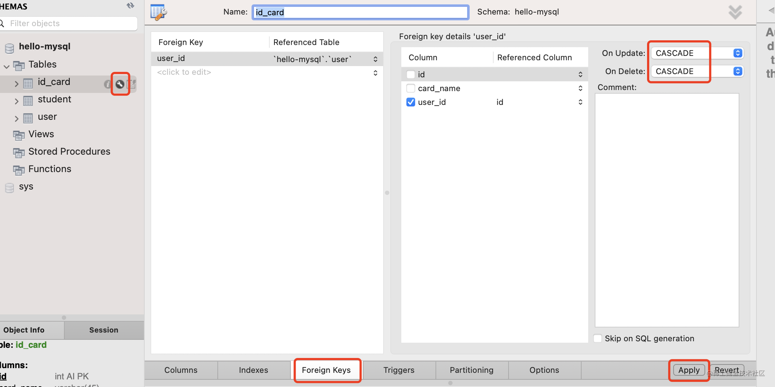
Task: Expand the id_card table node
Action: pyautogui.click(x=16, y=84)
